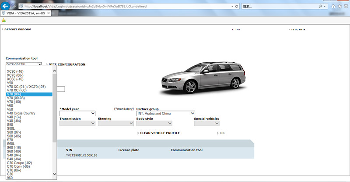
Task: Select V50 from model list
Action: (x=29, y=109)
